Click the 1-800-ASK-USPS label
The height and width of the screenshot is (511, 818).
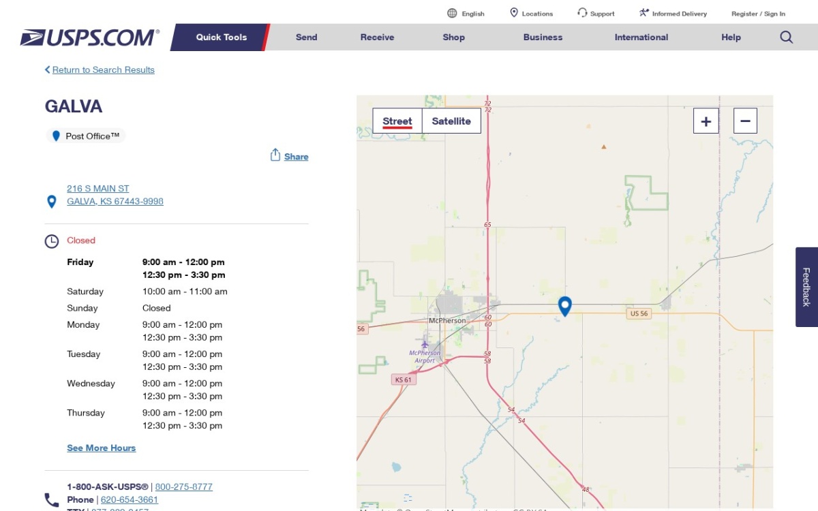(x=108, y=486)
